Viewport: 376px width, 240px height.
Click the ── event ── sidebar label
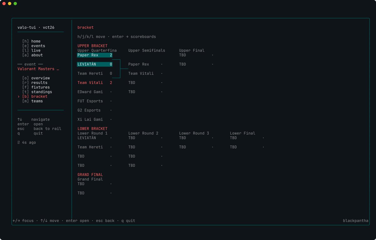click(x=30, y=64)
